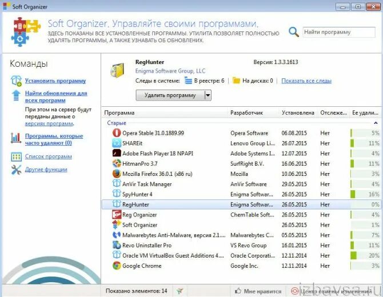Click VS Revo Group developer cell

249,245
